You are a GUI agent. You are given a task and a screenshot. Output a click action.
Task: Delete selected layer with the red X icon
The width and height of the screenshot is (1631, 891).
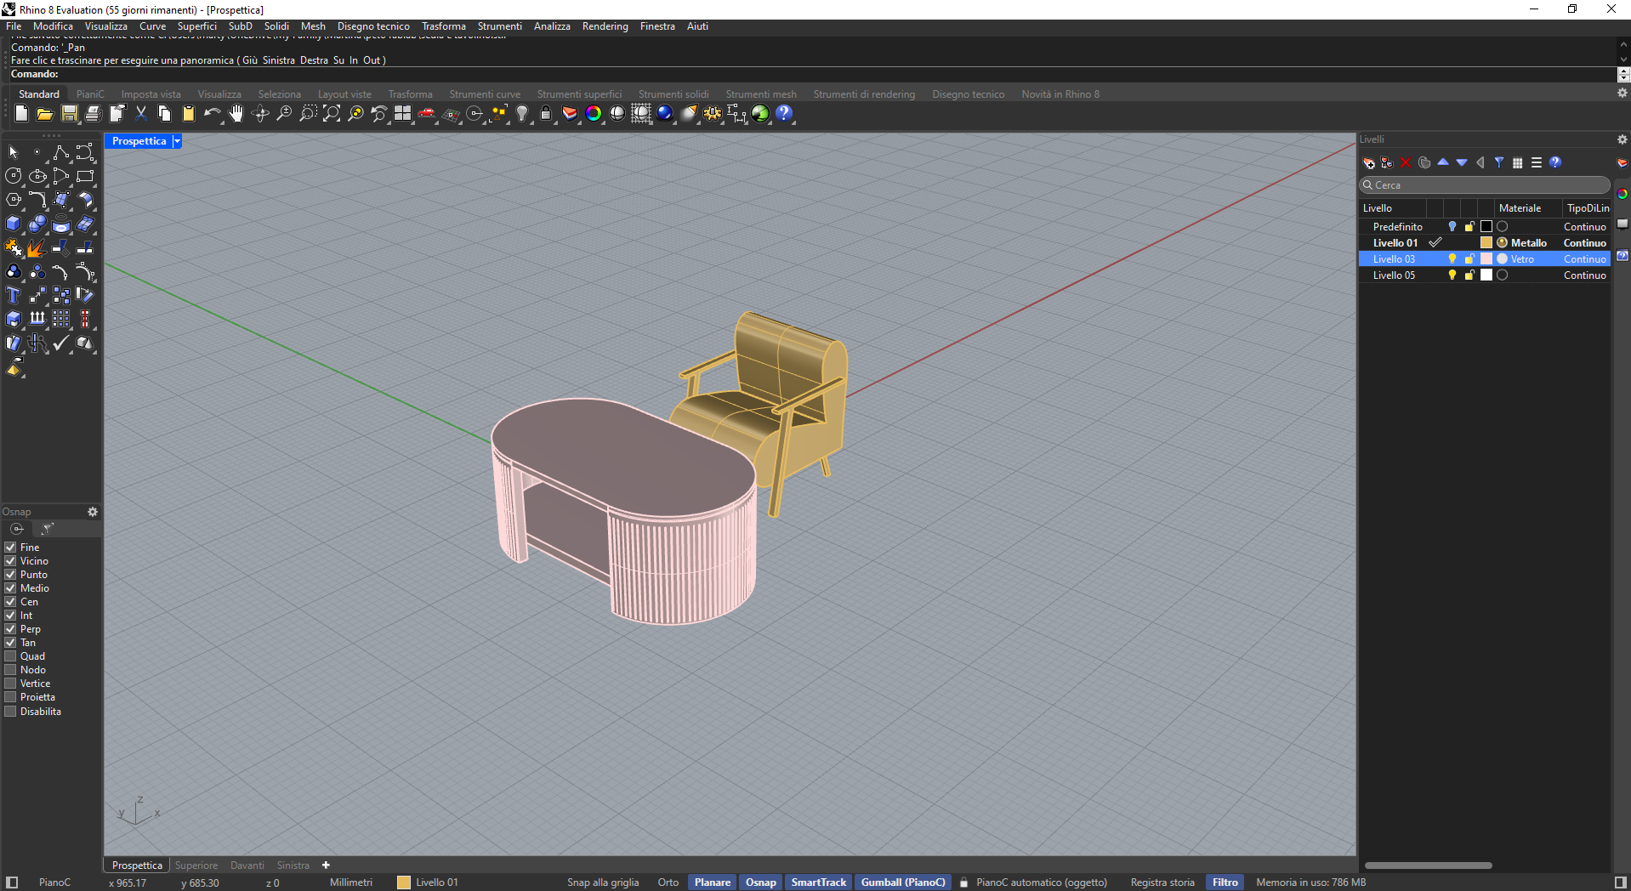point(1405,162)
